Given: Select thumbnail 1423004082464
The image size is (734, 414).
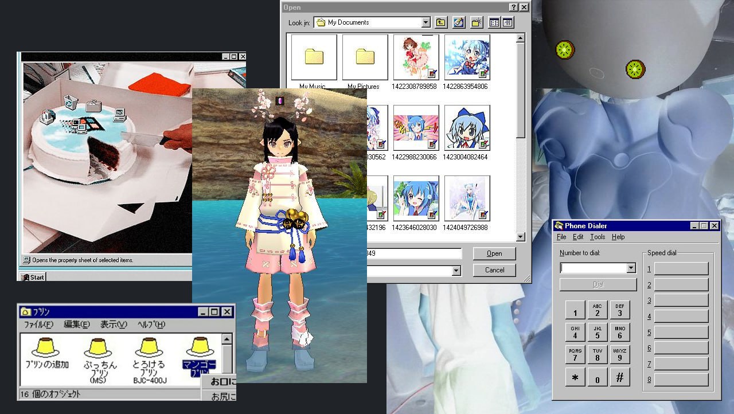Looking at the screenshot, I should (467, 128).
